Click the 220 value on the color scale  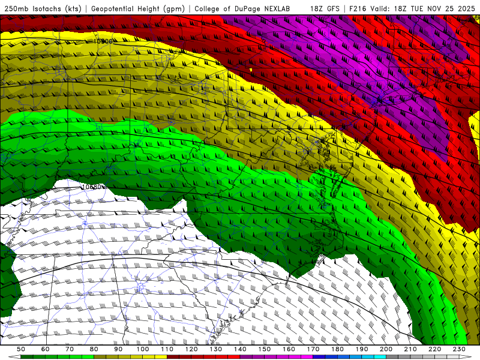[434, 349]
